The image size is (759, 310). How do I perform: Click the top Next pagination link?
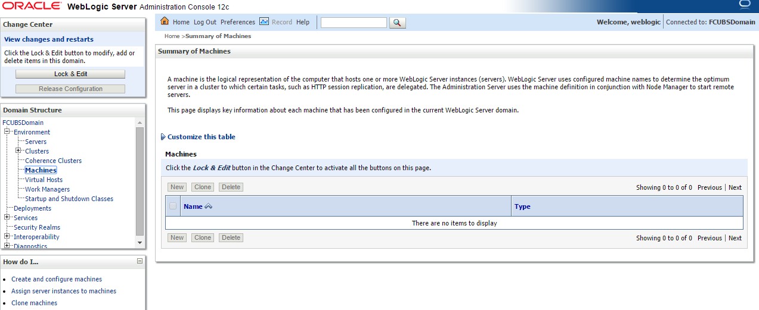pos(735,187)
